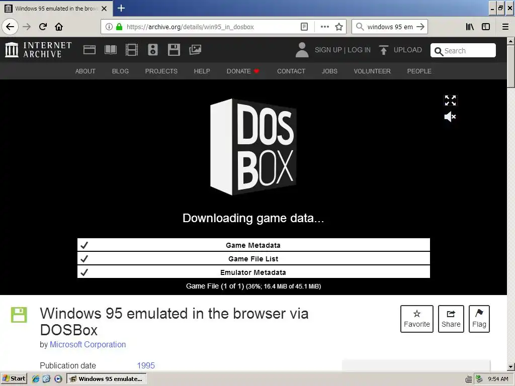The height and width of the screenshot is (386, 515).
Task: Click the green secure padlock icon
Action: pos(119,27)
